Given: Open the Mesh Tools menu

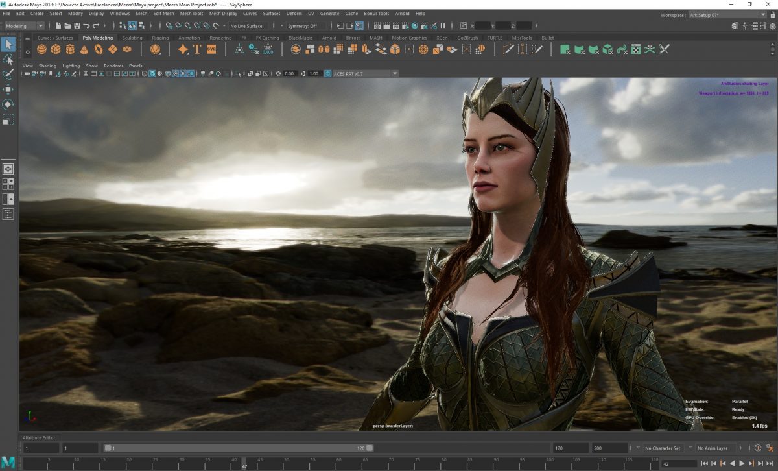Looking at the screenshot, I should pyautogui.click(x=191, y=13).
